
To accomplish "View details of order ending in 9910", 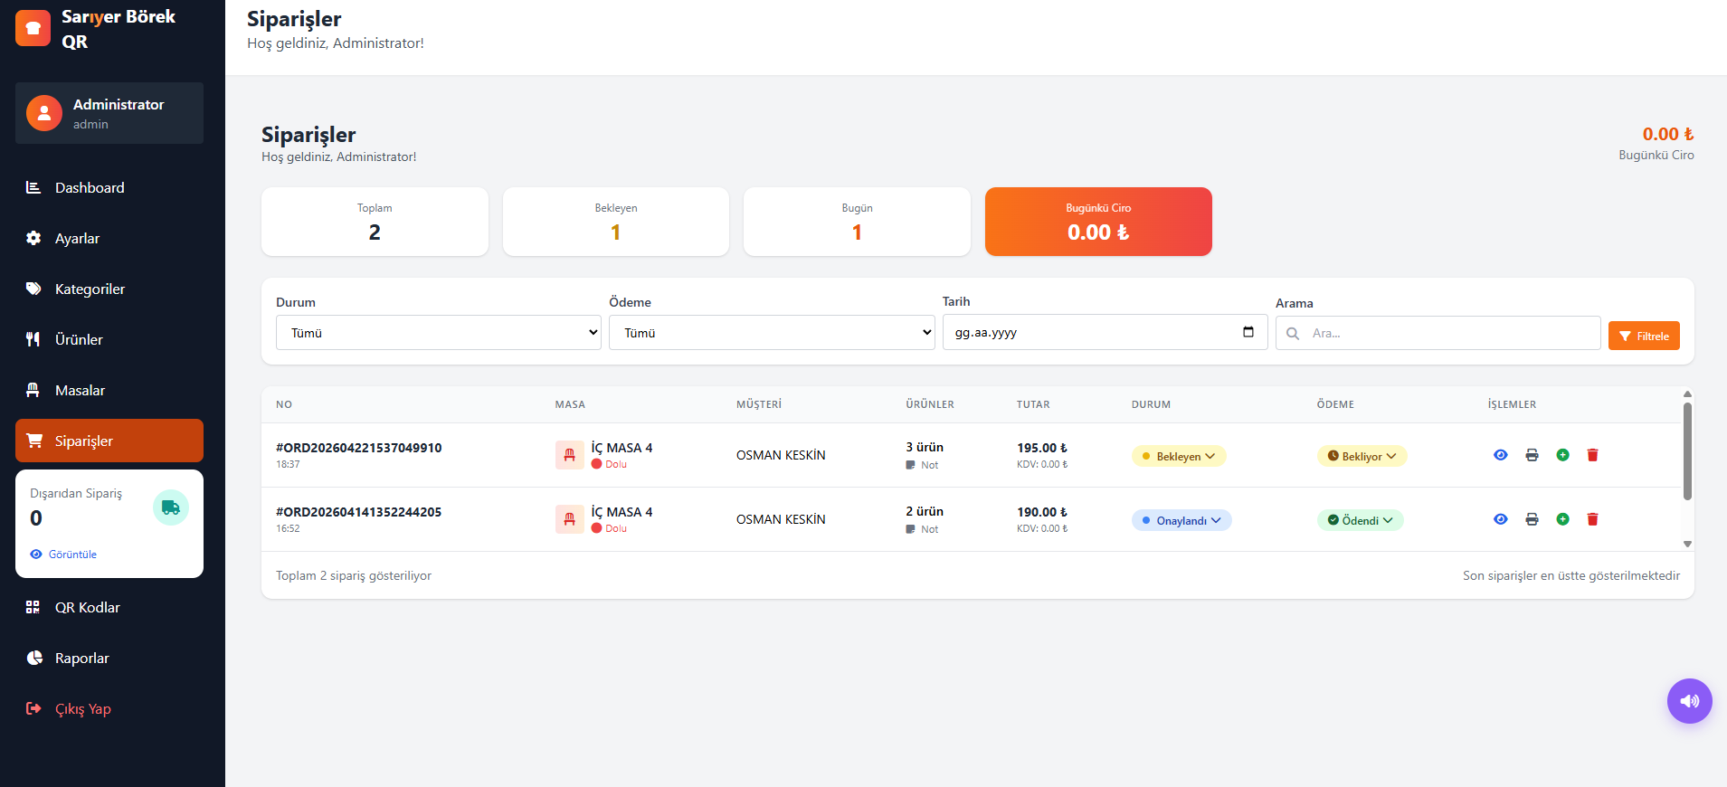I will (1500, 455).
